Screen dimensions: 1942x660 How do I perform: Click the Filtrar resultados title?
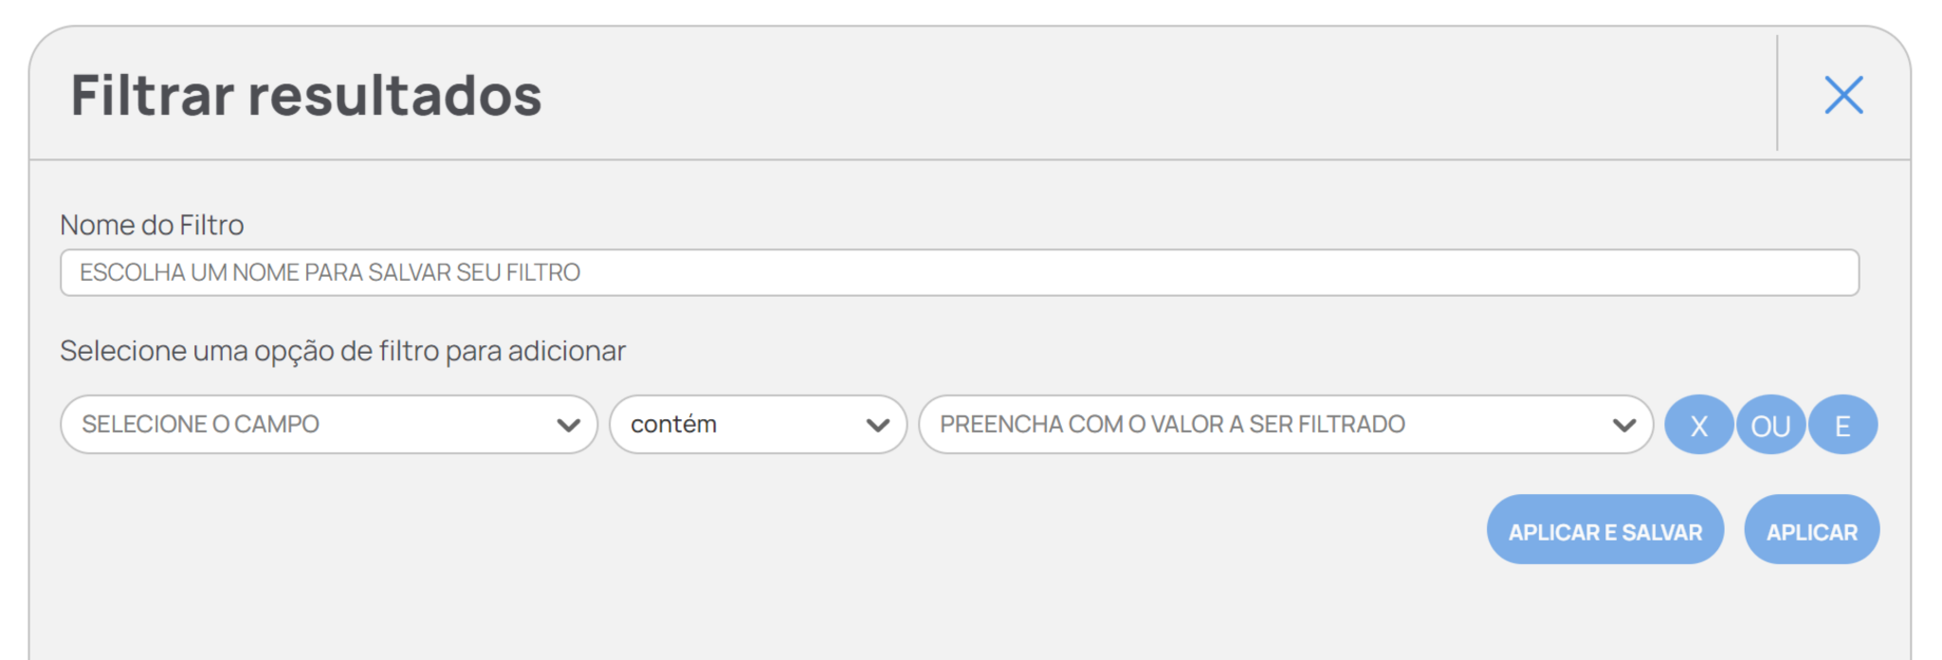pyautogui.click(x=305, y=94)
